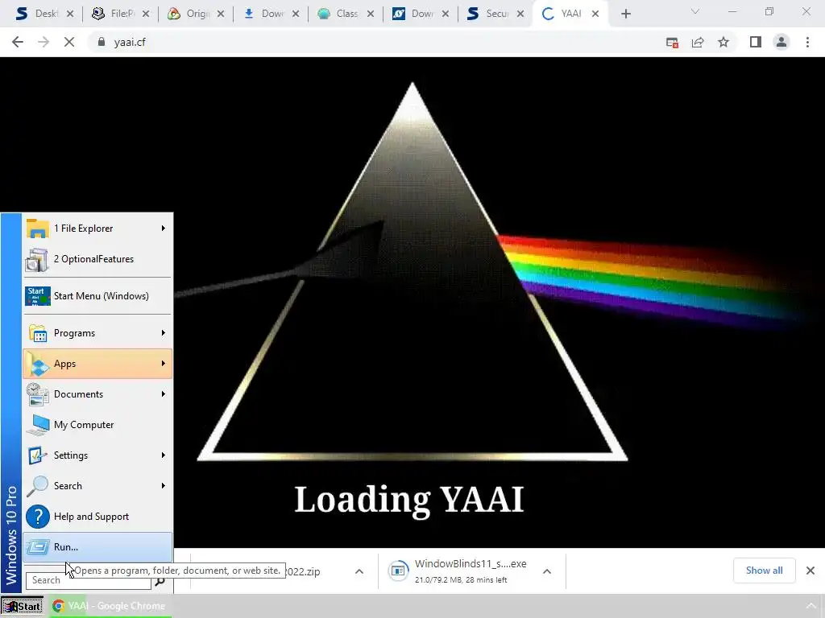Open My Computer
The image size is (825, 618).
coord(97,425)
